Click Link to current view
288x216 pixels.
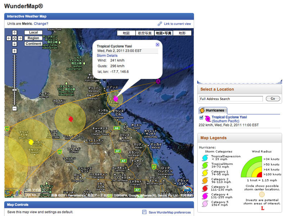[177, 24]
